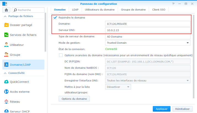Select the Réseau house icon
This screenshot has width=197, height=113.
6,102
